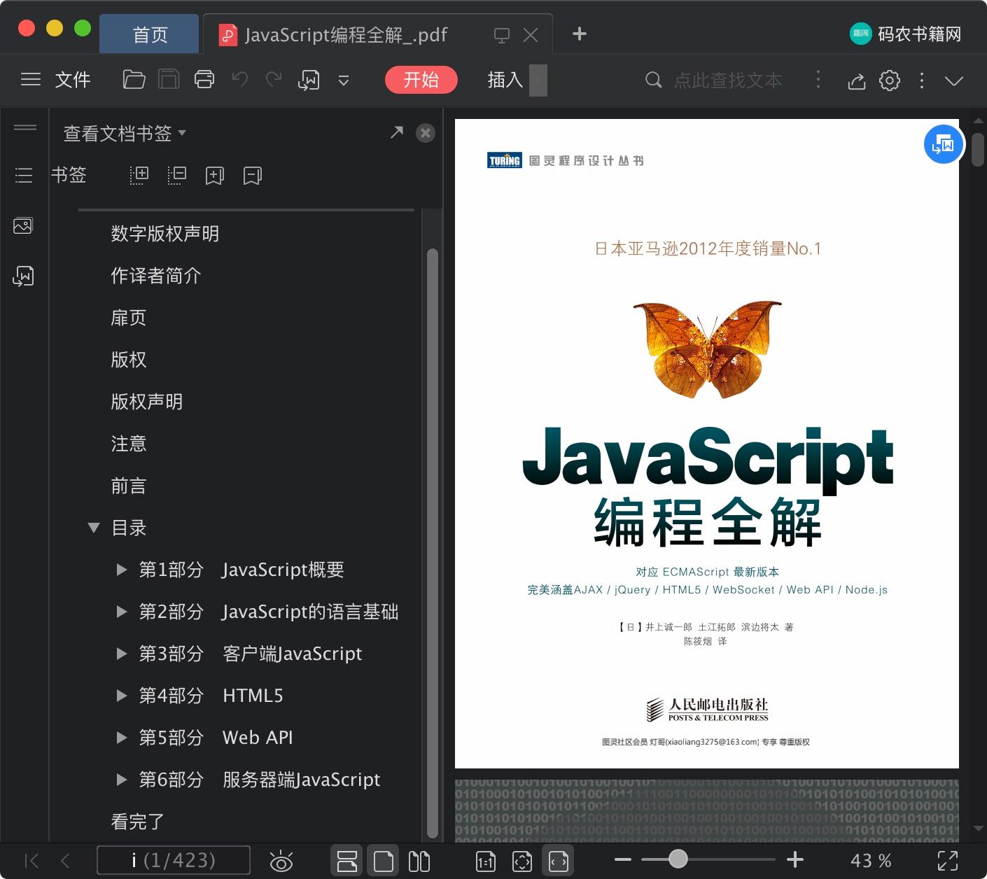
Task: Select the JavaScript编程全解_.pdf tab
Action: [346, 34]
